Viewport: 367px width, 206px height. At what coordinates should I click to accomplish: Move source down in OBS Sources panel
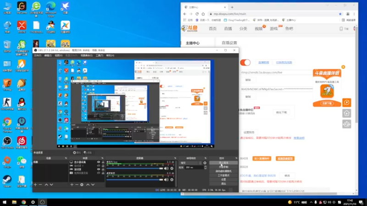pyautogui.click(x=93, y=184)
